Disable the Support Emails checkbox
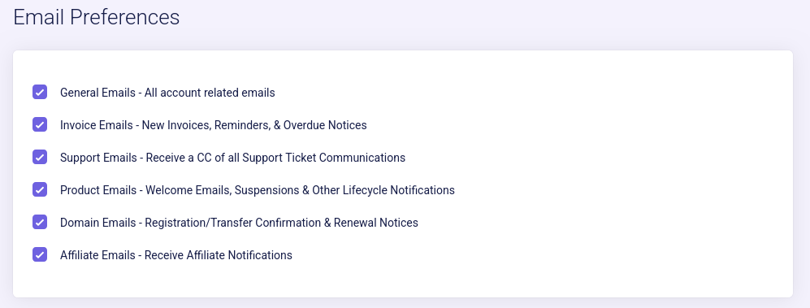 pyautogui.click(x=40, y=157)
